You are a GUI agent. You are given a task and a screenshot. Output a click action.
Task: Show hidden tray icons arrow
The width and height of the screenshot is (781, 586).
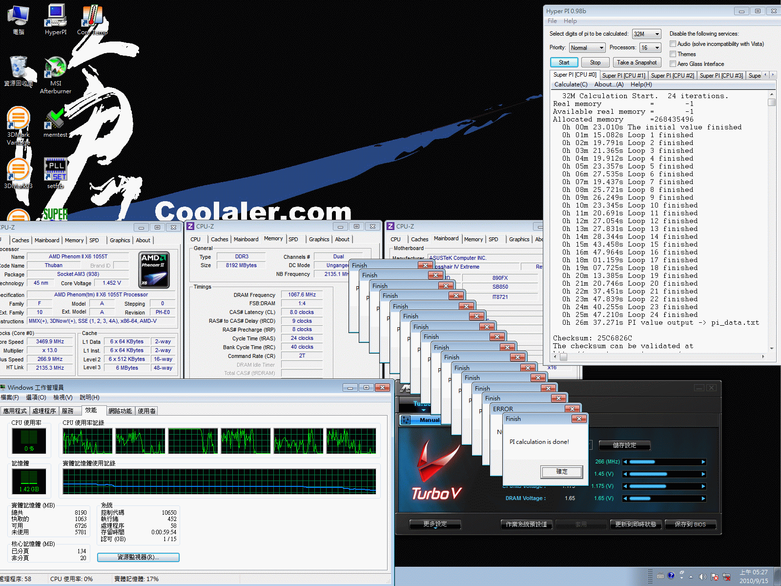(x=691, y=577)
